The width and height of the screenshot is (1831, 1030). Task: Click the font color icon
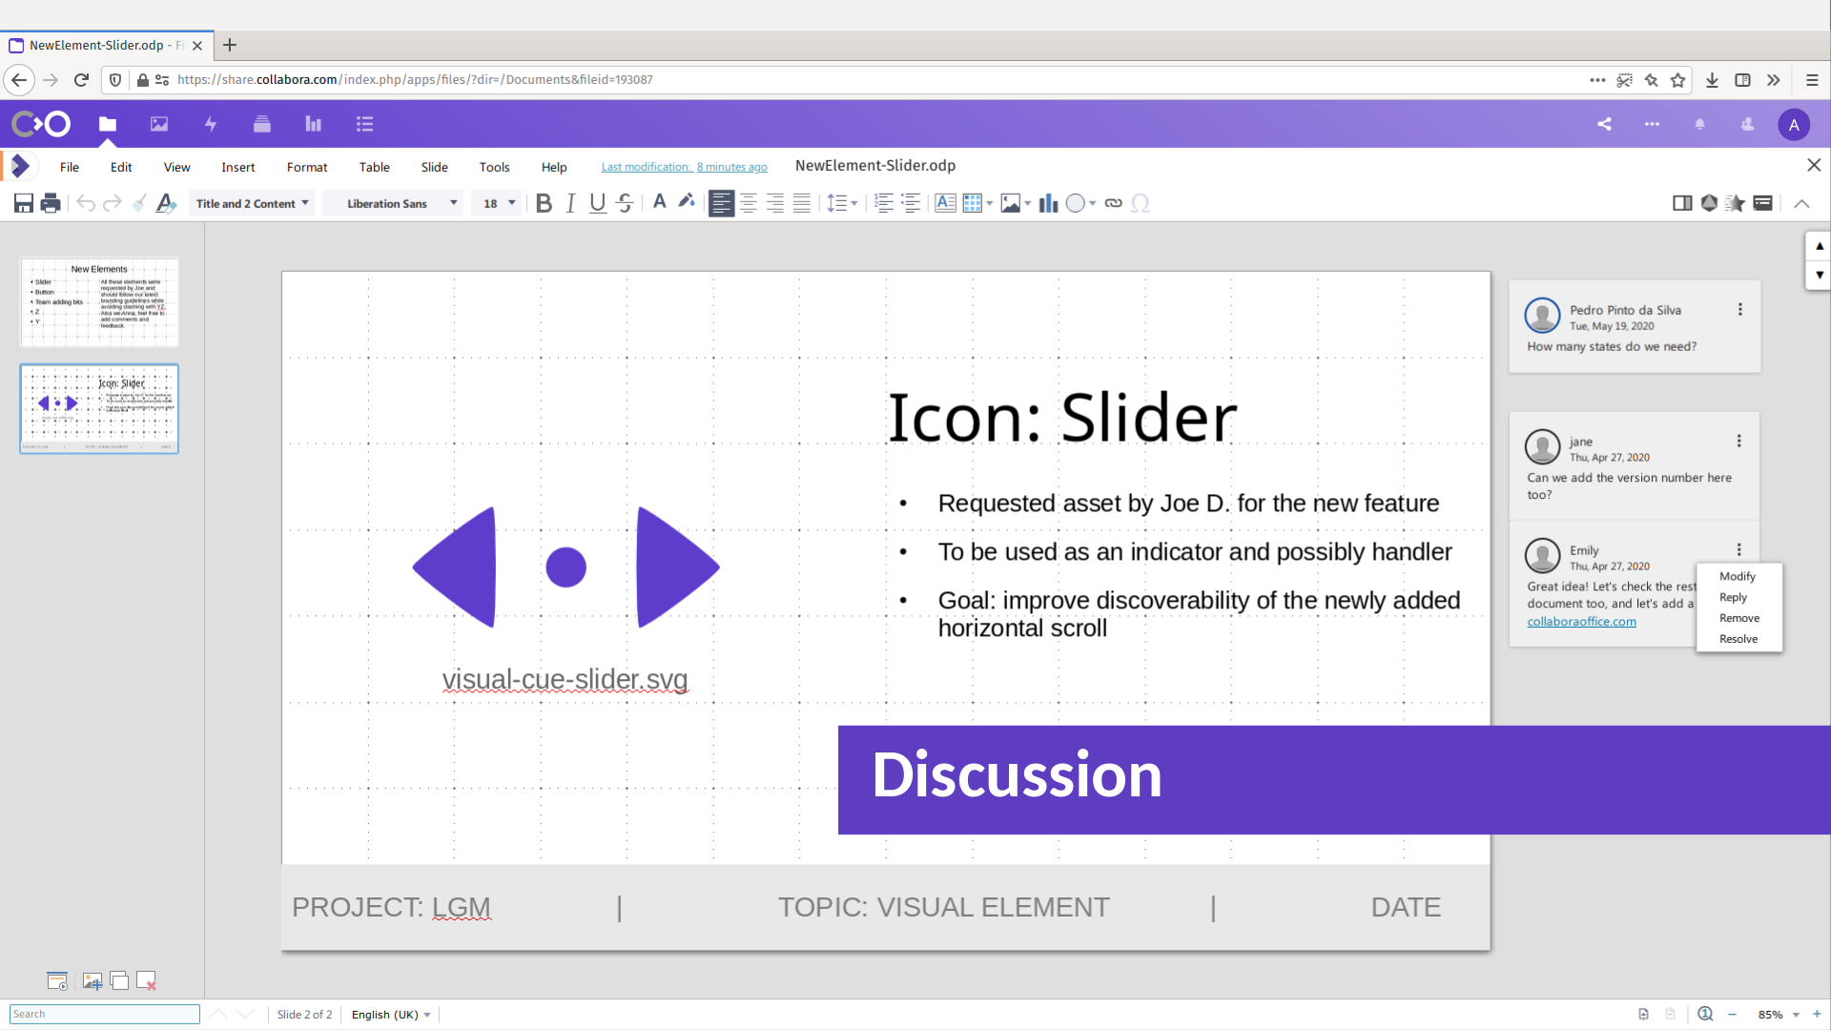point(659,203)
